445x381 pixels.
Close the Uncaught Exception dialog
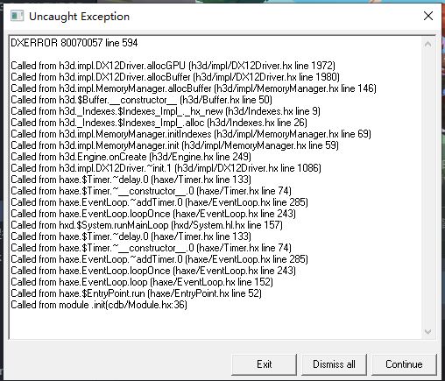coord(428,16)
